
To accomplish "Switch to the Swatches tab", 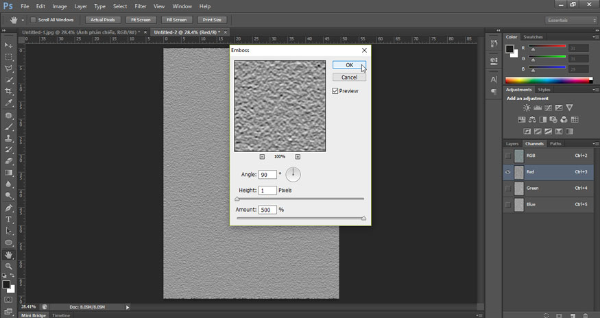I will 533,37.
